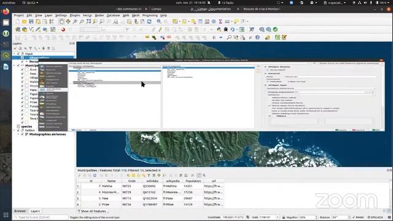Toggle editing mode in attribute table toolbar
The width and height of the screenshot is (393, 221).
79,176
